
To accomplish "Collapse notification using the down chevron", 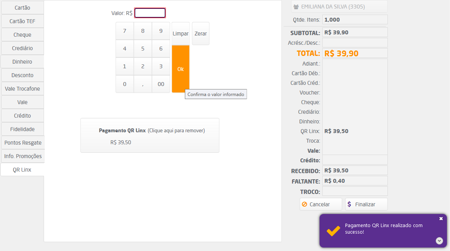I will coord(439,241).
